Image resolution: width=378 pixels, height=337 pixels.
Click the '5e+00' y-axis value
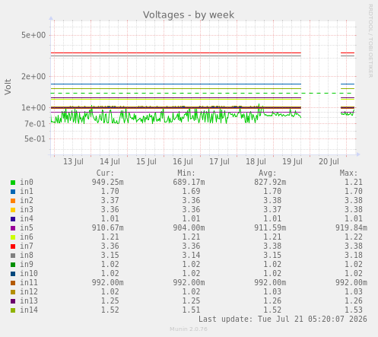point(33,35)
